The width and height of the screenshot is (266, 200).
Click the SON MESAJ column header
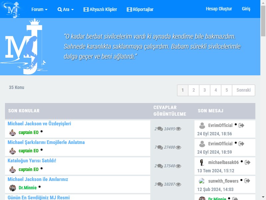coord(210,111)
